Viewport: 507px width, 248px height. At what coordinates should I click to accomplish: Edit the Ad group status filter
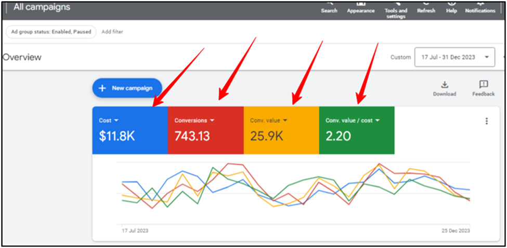pyautogui.click(x=51, y=32)
